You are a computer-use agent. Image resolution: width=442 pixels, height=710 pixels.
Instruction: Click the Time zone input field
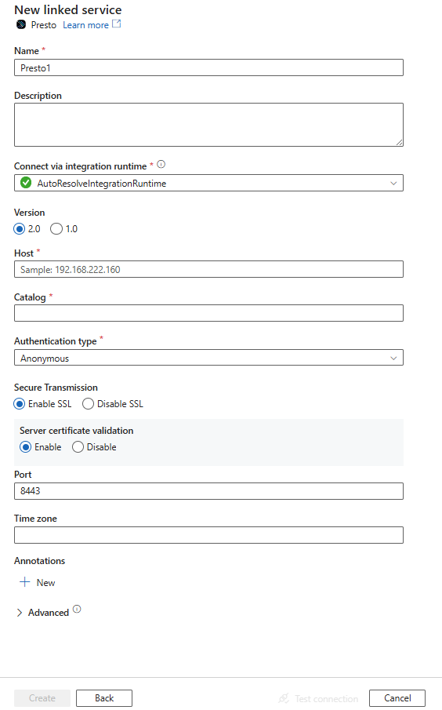tap(208, 535)
